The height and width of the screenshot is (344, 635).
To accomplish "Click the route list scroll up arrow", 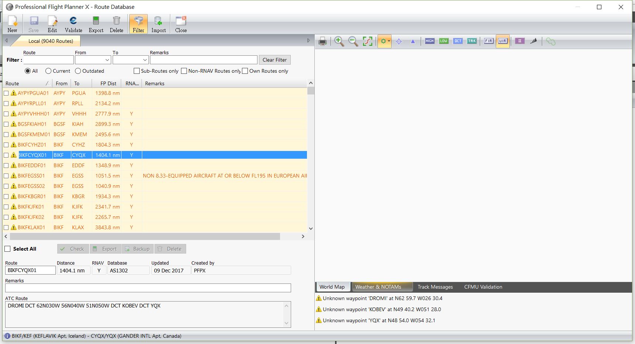I will coord(311,83).
